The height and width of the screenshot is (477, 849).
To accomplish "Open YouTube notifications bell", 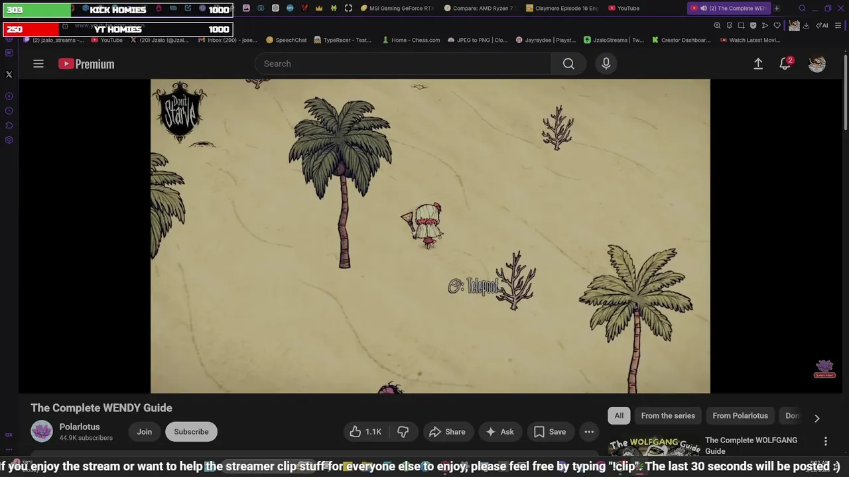I will coord(785,64).
